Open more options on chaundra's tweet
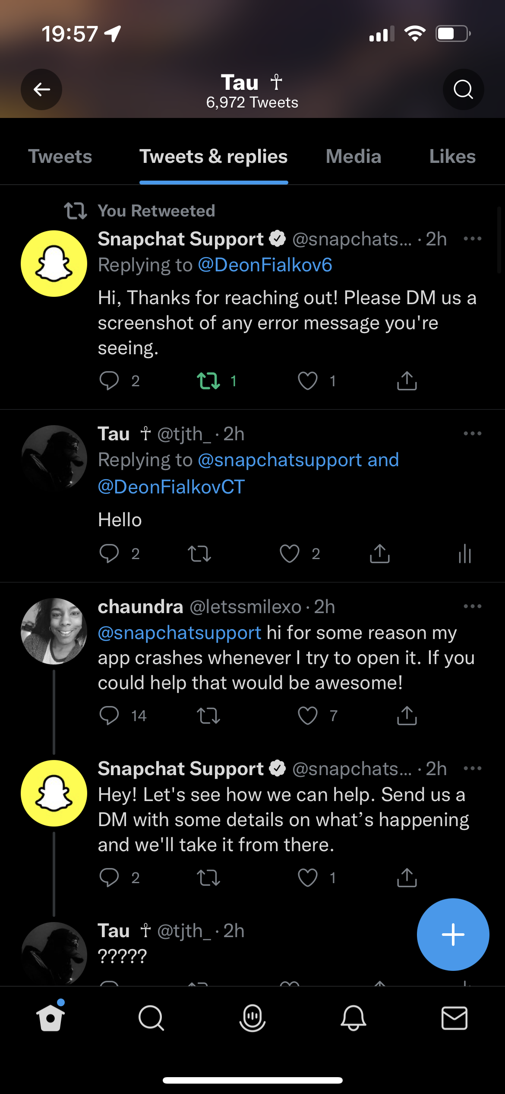This screenshot has width=505, height=1094. tap(472, 606)
